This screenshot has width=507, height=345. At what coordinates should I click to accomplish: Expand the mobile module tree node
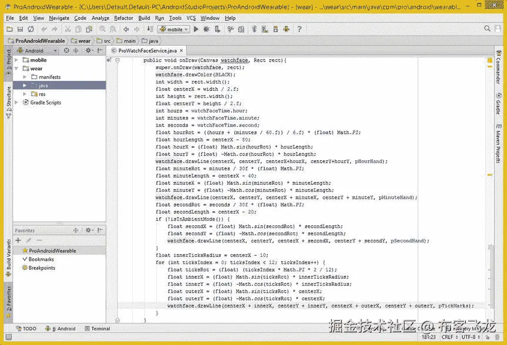coord(16,60)
